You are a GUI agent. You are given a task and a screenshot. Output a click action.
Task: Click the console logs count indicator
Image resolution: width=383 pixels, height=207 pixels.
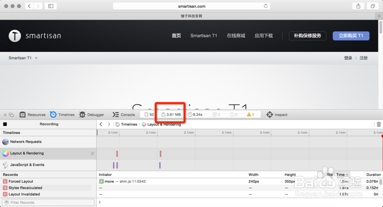[x=216, y=115]
